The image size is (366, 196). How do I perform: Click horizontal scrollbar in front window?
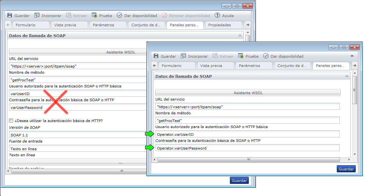click(x=248, y=159)
